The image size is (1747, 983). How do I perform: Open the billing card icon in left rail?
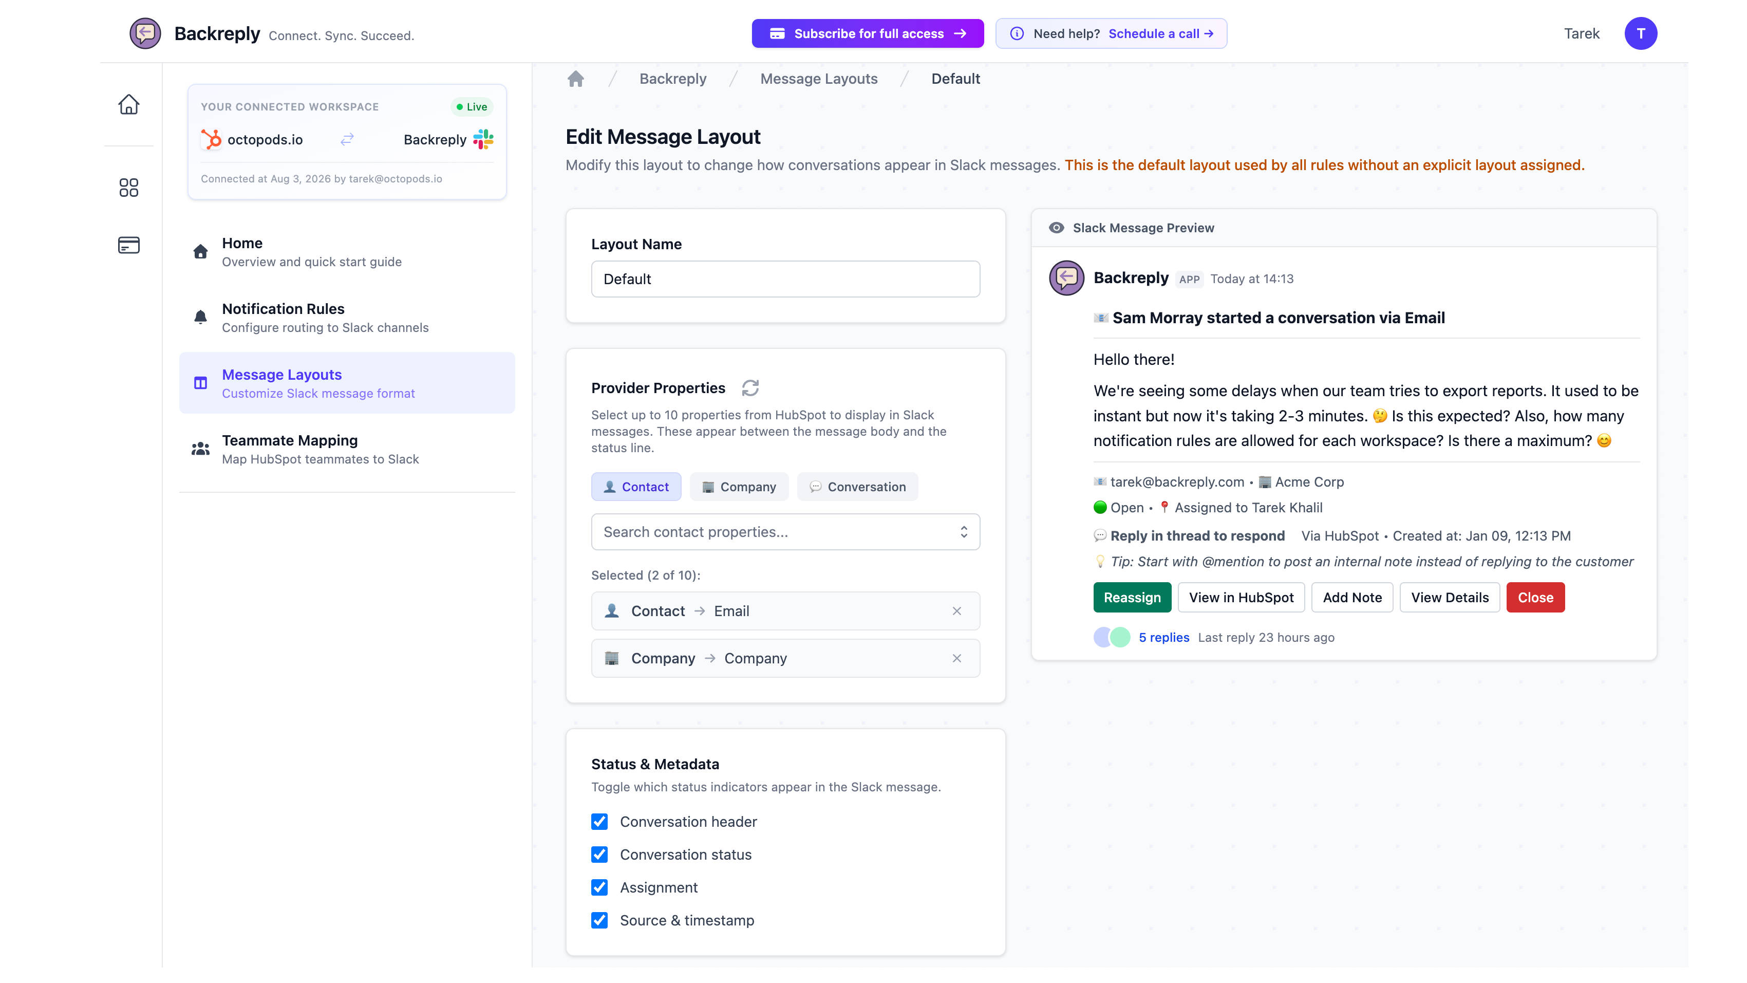(128, 245)
